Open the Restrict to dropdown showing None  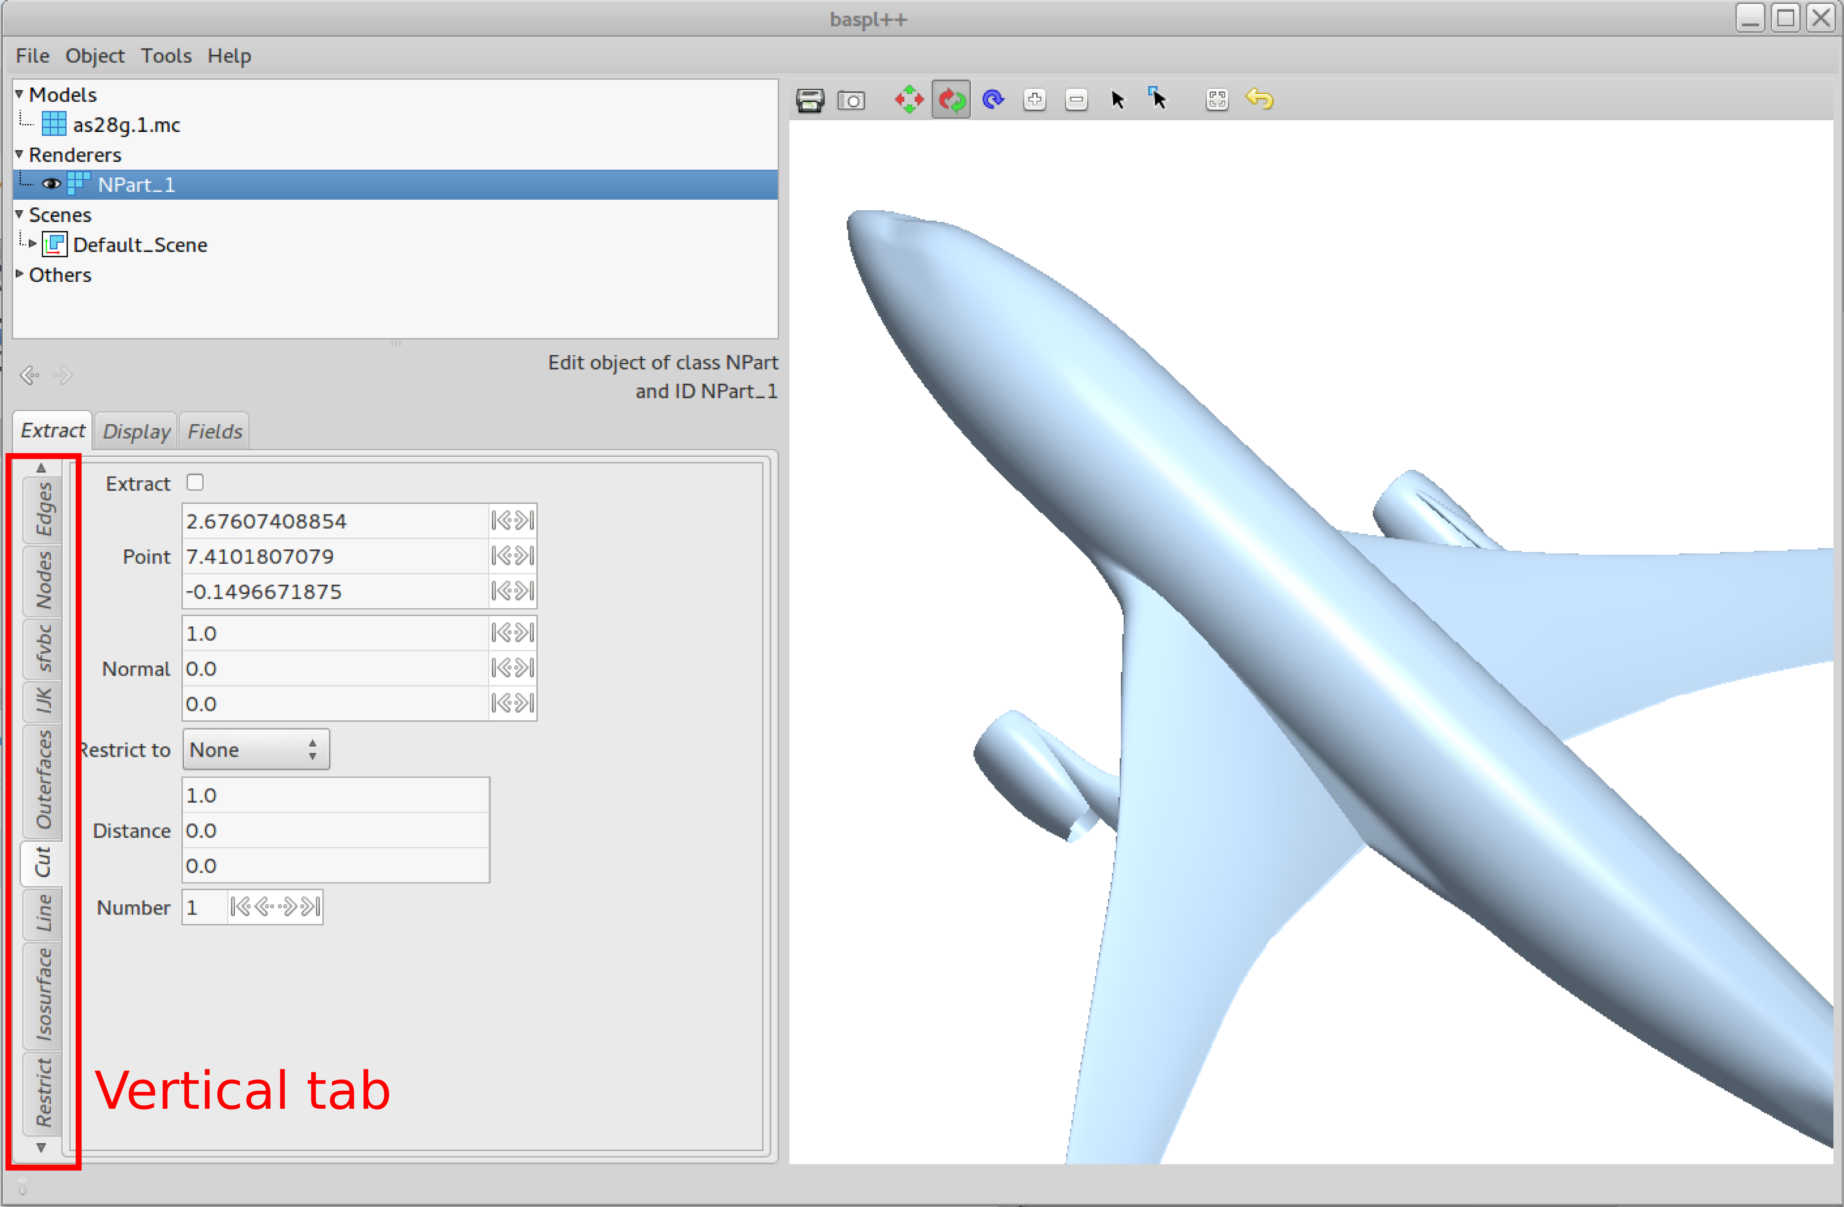(x=256, y=749)
